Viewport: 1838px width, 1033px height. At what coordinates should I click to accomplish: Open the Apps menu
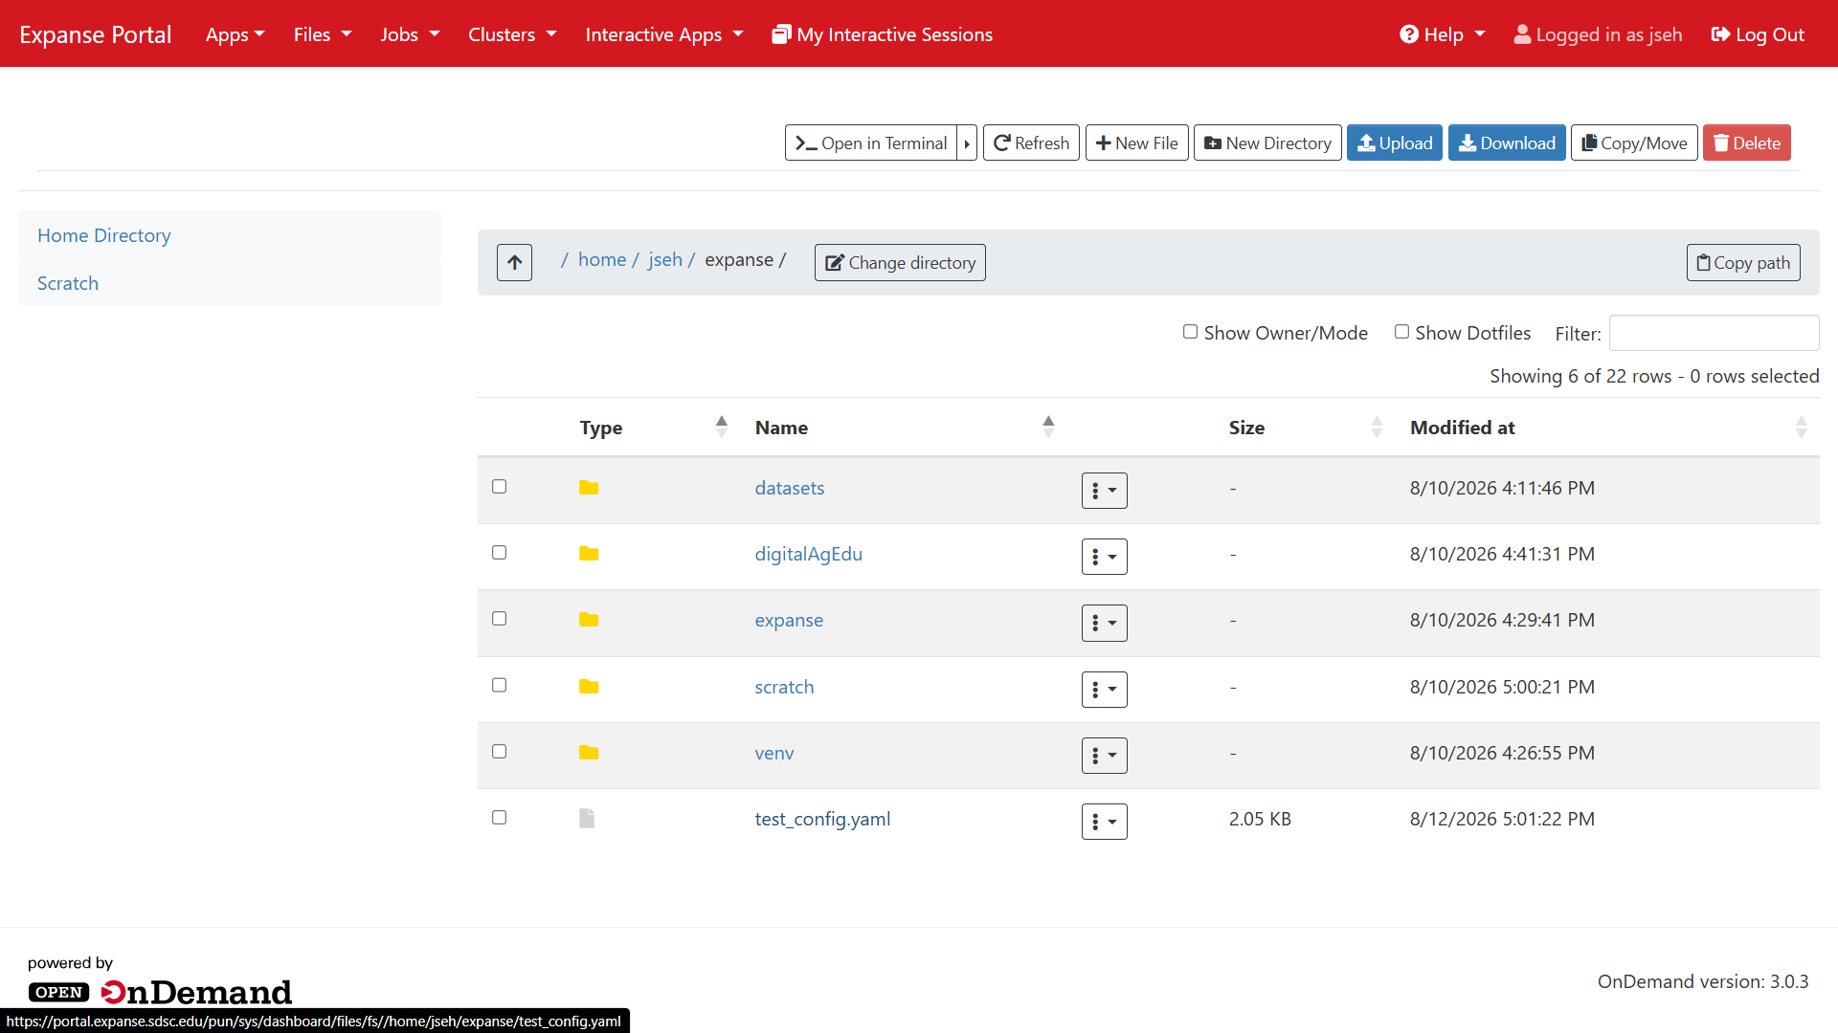235,34
